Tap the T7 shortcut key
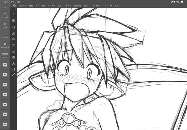This screenshot has width=187, height=130. [5, 125]
